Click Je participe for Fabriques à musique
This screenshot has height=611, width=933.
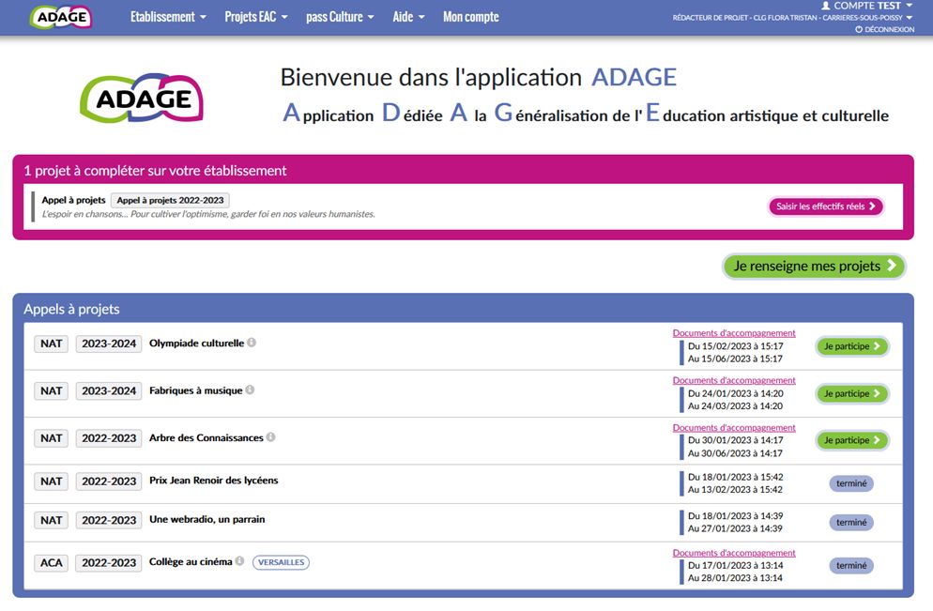point(851,393)
